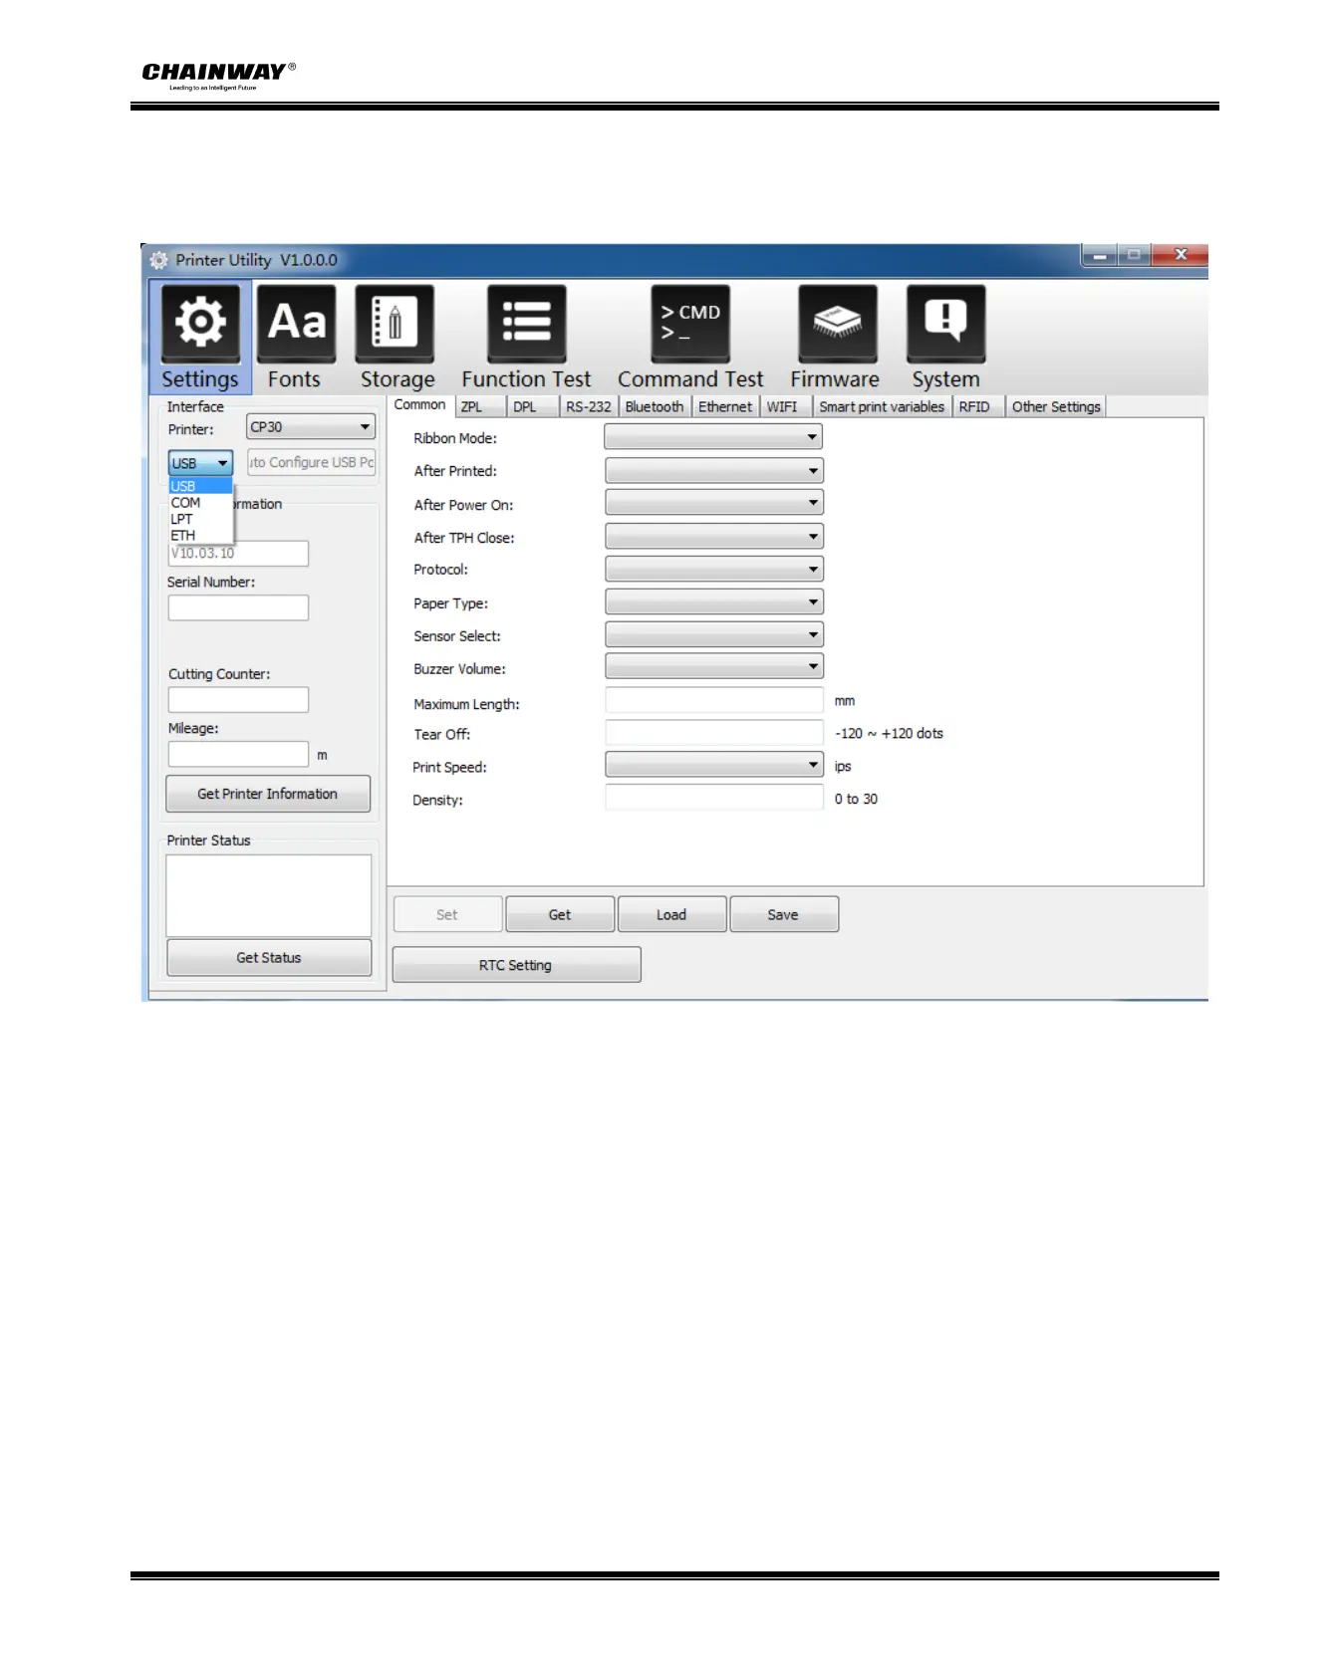Screen dimensions: 1322x1671
Task: Select ETH in the interface list
Action: point(200,536)
